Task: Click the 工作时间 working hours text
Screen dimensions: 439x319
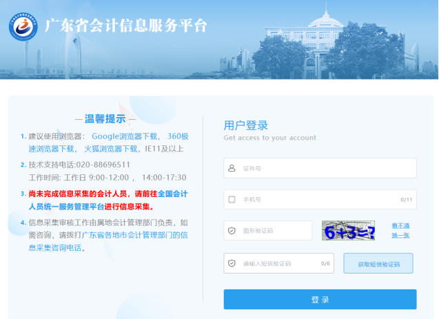Action: (x=108, y=177)
